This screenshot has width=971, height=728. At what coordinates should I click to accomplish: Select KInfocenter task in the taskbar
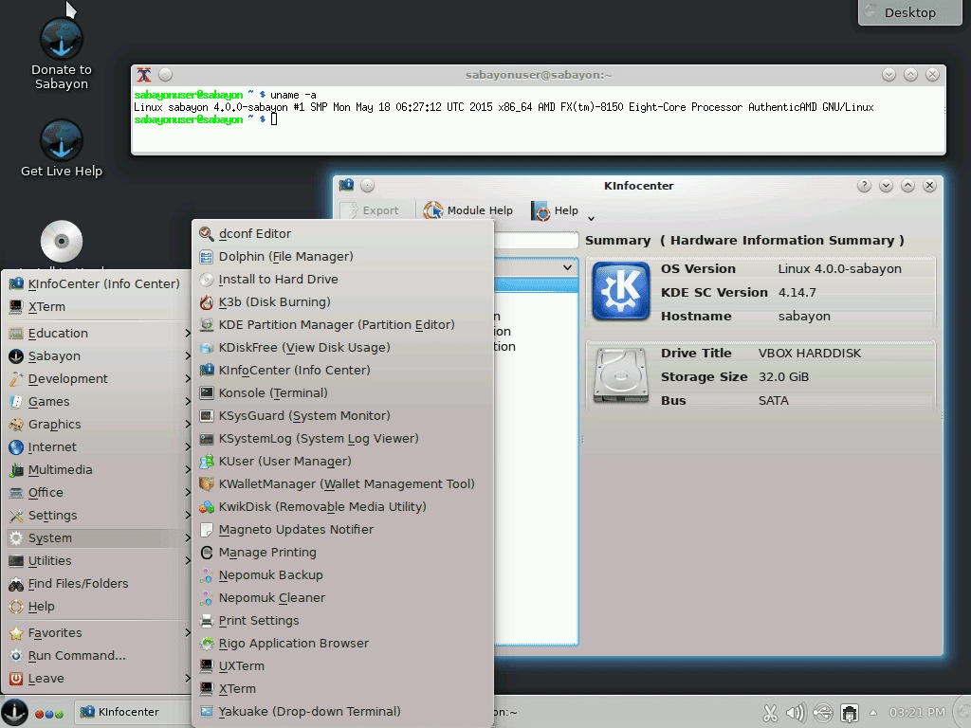pyautogui.click(x=133, y=712)
